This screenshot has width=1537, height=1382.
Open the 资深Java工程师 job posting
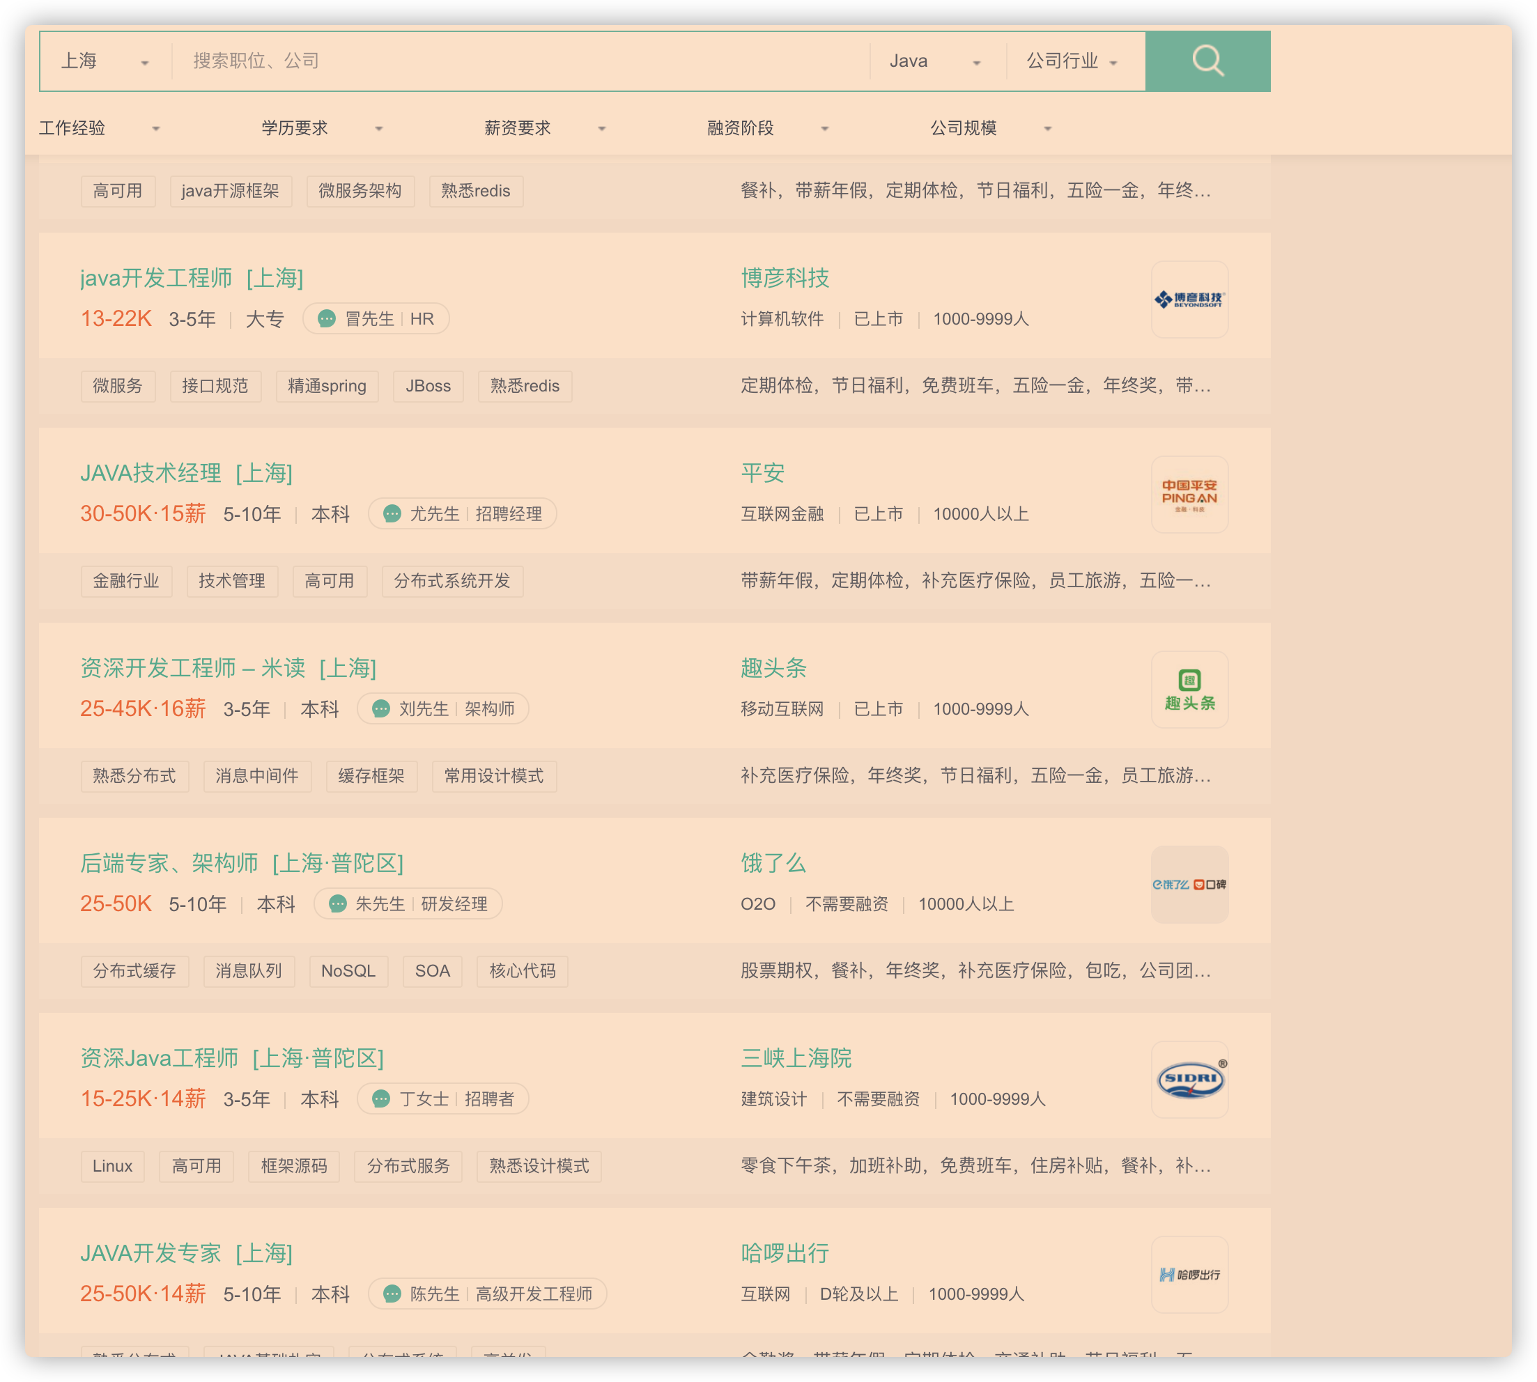pos(233,1059)
